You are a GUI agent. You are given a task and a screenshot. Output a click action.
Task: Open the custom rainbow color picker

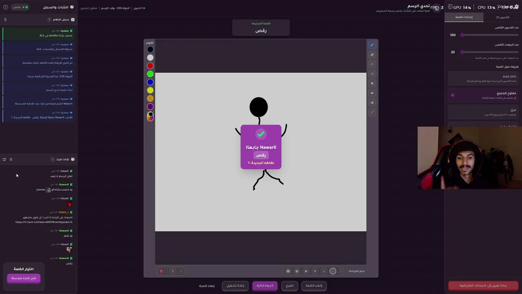point(150,116)
